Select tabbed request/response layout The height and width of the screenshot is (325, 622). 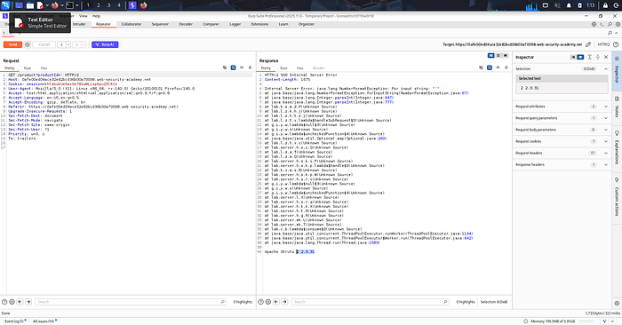coord(506,55)
